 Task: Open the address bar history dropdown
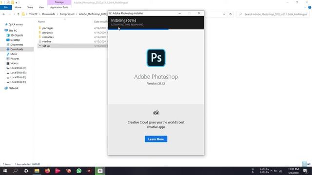click(x=224, y=14)
